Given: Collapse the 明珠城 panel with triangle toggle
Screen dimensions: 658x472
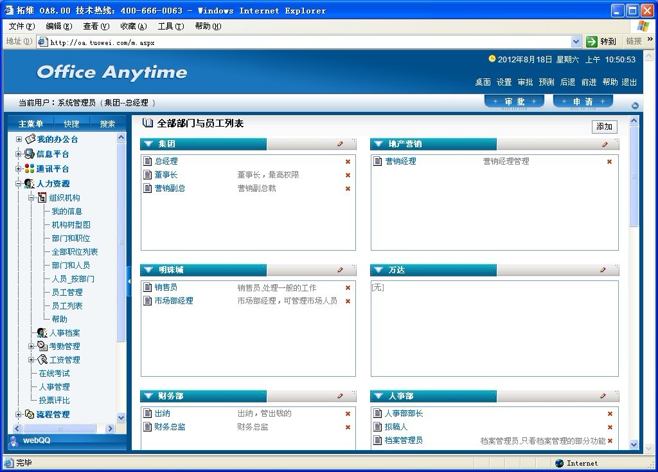Looking at the screenshot, I should click(148, 270).
